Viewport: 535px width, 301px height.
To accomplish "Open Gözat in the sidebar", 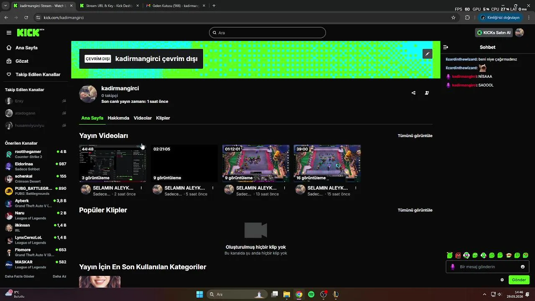I will [x=22, y=61].
